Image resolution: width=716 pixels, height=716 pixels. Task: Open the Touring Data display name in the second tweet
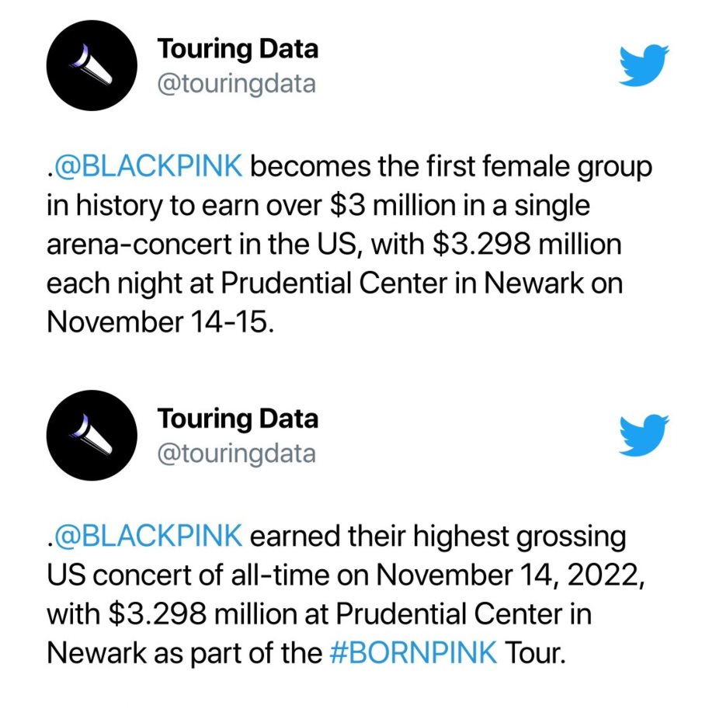point(238,419)
